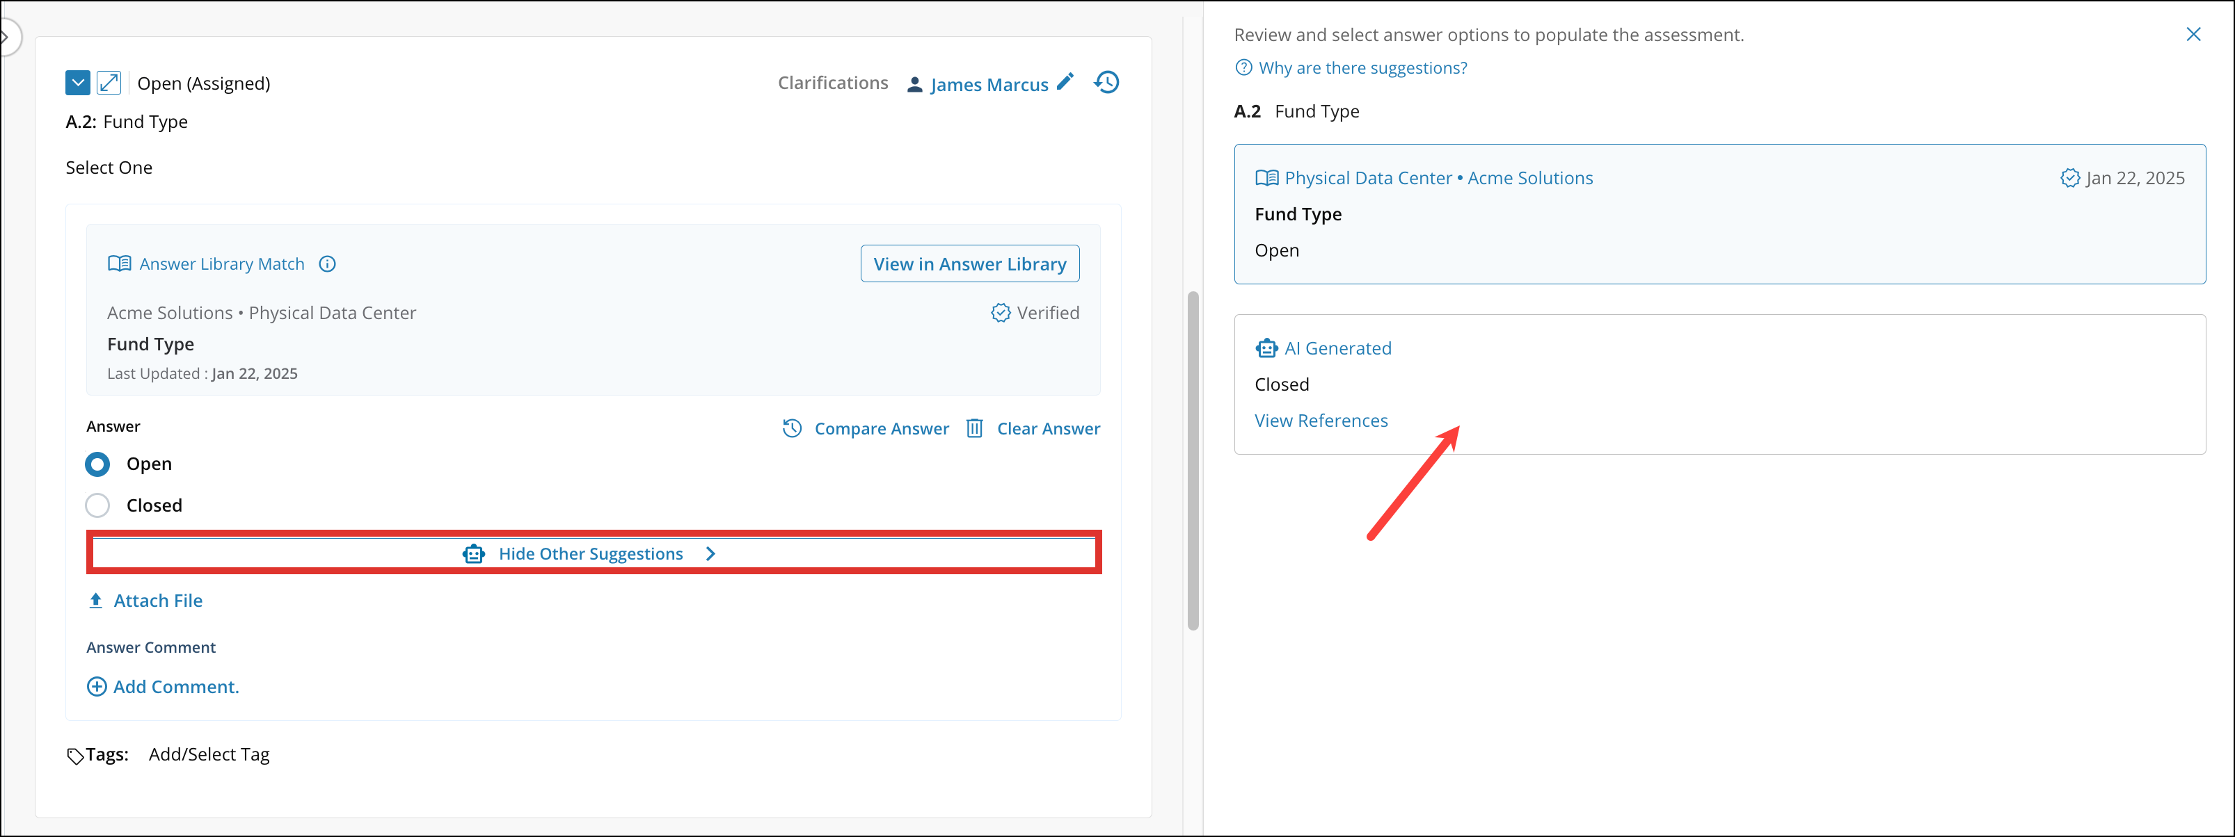The image size is (2235, 837).
Task: Open View References link in AI Generated card
Action: 1321,421
